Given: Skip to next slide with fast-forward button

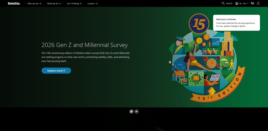Looking at the screenshot, I should pyautogui.click(x=137, y=112).
